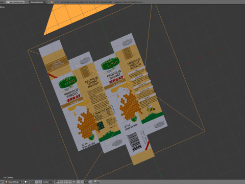This screenshot has height=184, width=245.
Task: Click the OpenGL render animation icon
Action: coord(98,182)
